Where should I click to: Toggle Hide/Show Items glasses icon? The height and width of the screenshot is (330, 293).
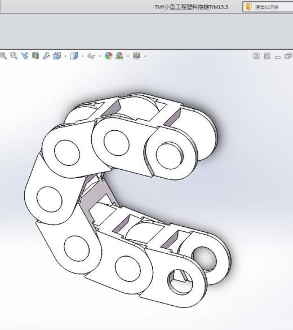(x=91, y=56)
